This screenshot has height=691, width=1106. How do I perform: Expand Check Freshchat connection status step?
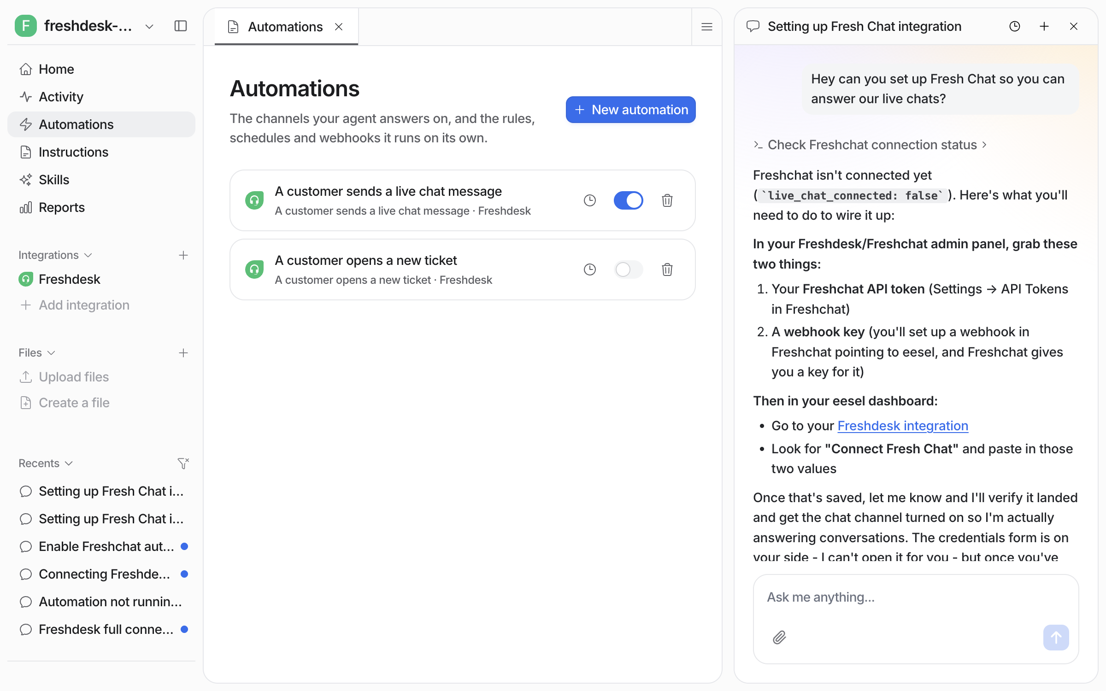click(870, 145)
